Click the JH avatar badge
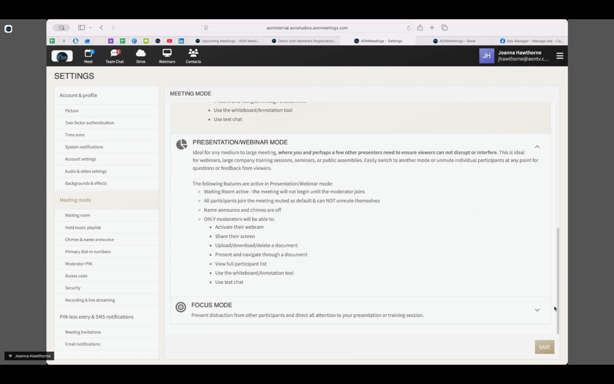The height and width of the screenshot is (384, 614). coord(486,56)
